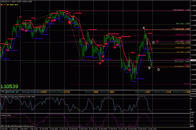Viewport: 196px width, 130px height.
Task: Click the 61.8 Long level label
Action: pos(183,43)
